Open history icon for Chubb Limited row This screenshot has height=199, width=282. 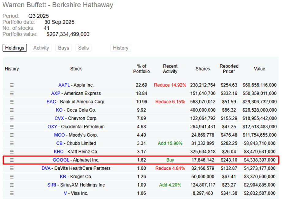pos(12,143)
